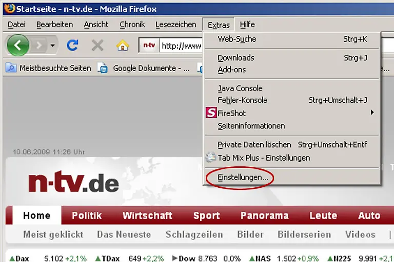This screenshot has height=262, width=394.
Task: Open the Chronik menu
Action: tap(132, 25)
